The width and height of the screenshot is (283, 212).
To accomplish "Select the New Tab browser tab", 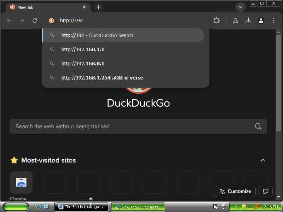I will (48, 7).
